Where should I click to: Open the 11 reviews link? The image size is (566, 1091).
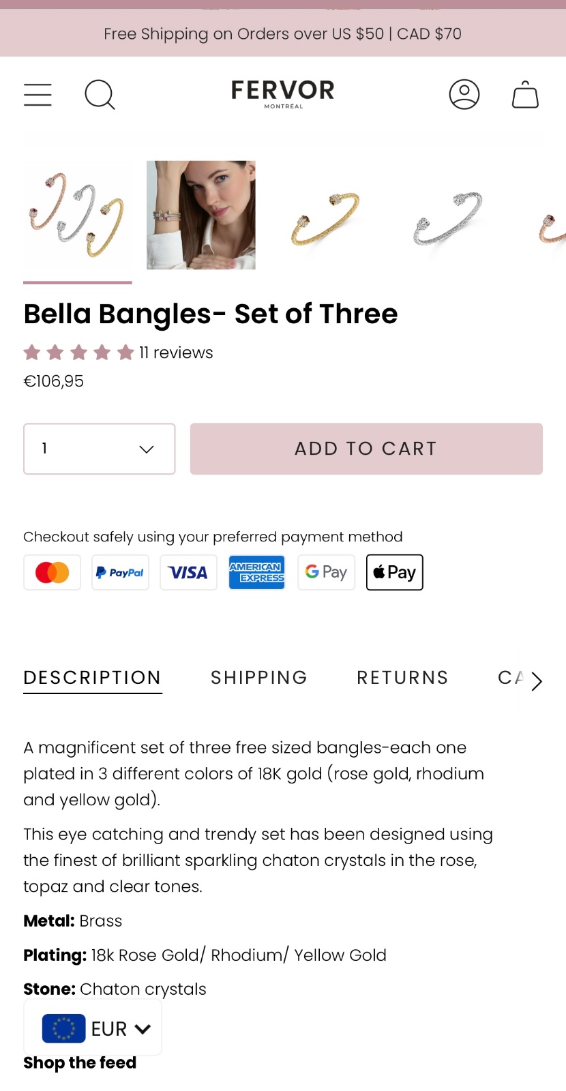point(176,353)
